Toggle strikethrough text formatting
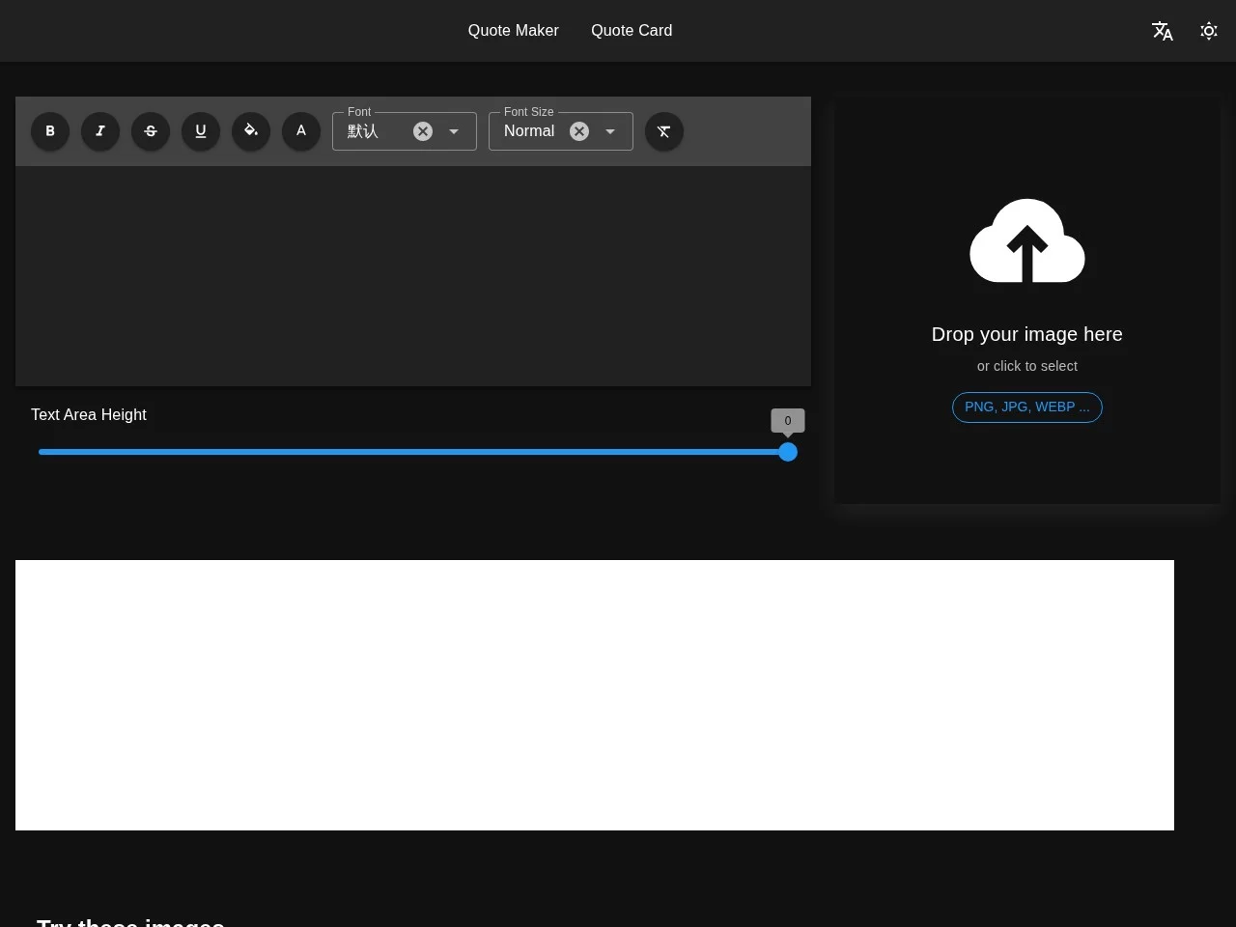The width and height of the screenshot is (1236, 927). click(151, 131)
